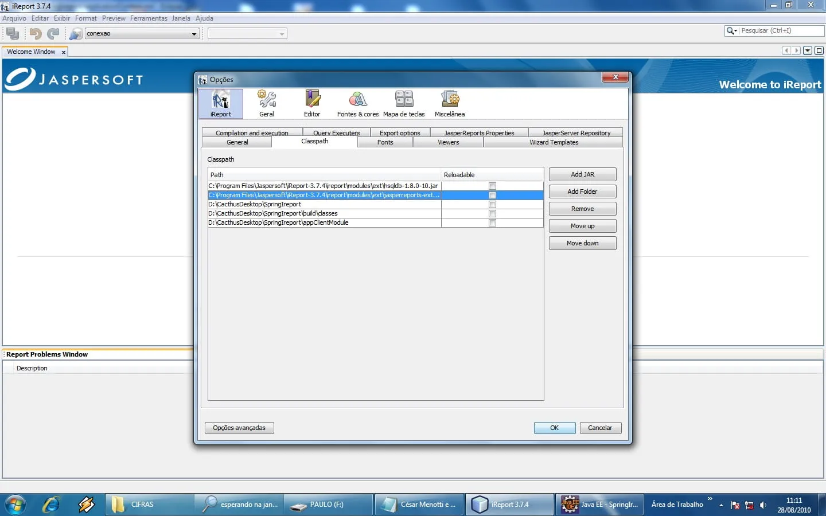Click the Remove button
This screenshot has height=516, width=826.
[583, 209]
